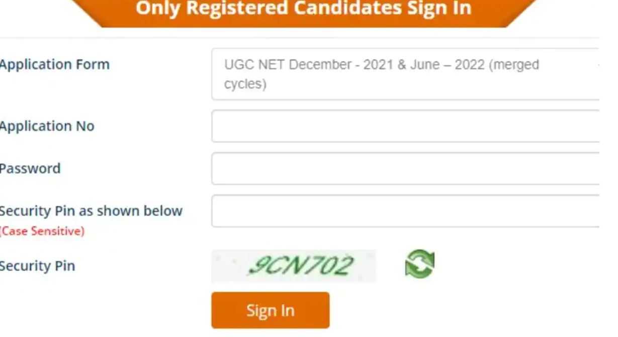Click the Security Pin label beside captcha
The height and width of the screenshot is (337, 618).
pyautogui.click(x=37, y=266)
